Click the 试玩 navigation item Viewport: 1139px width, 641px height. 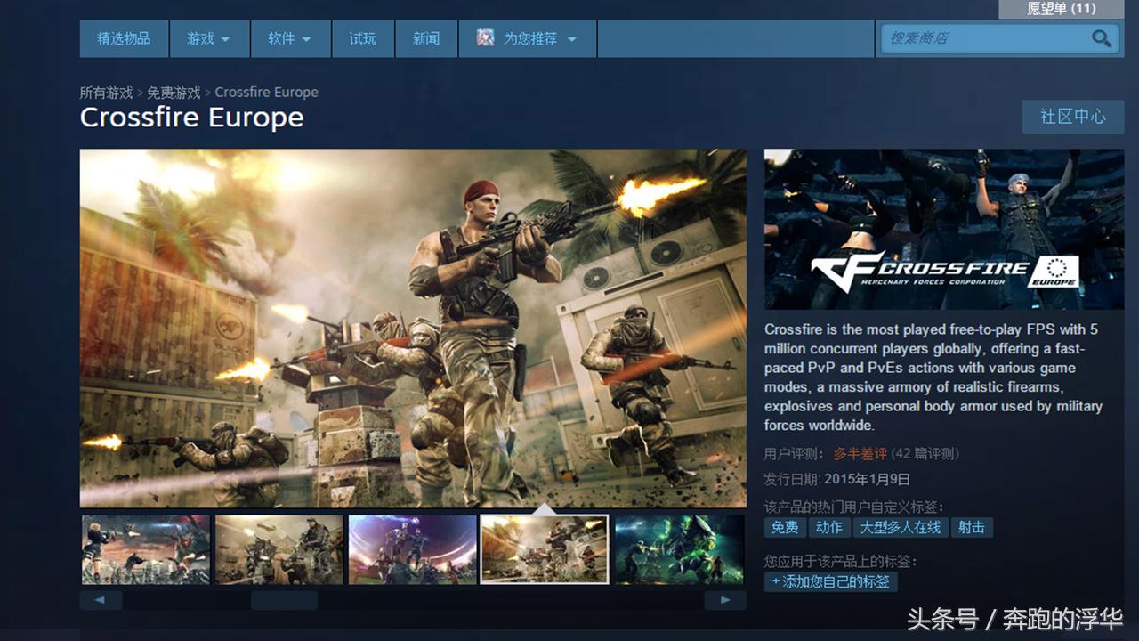(x=363, y=38)
